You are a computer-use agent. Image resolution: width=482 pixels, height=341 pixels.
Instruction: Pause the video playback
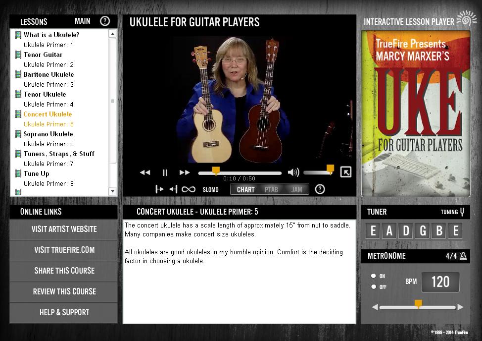click(x=165, y=172)
